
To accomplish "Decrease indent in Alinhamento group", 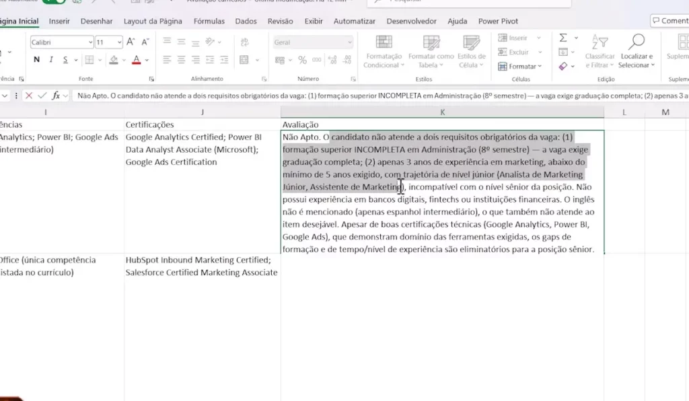I will pyautogui.click(x=210, y=60).
